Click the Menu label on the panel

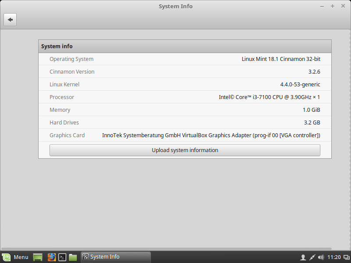(x=21, y=257)
